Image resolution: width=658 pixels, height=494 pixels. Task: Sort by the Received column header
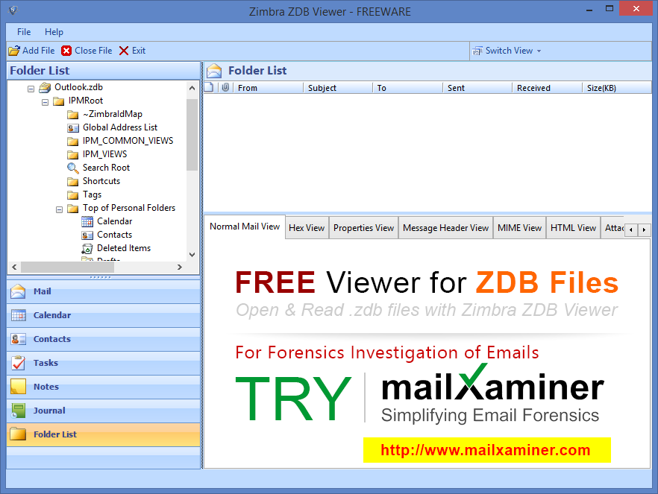[x=548, y=88]
